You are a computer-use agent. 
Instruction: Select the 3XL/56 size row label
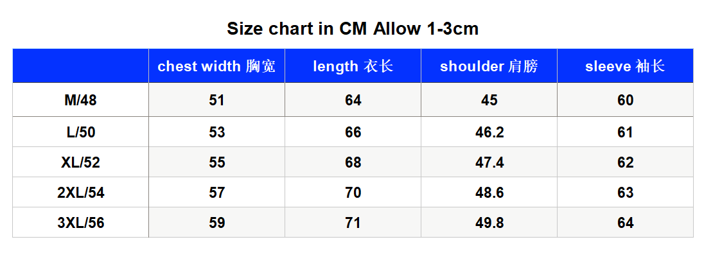click(x=80, y=223)
